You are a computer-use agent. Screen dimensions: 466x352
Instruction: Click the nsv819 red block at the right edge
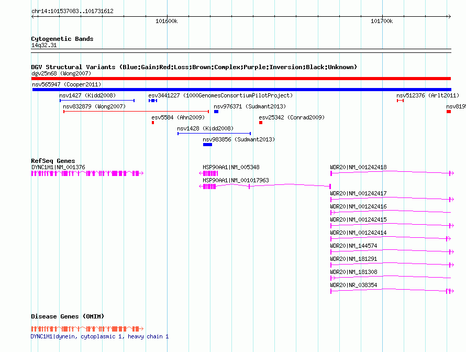[449, 112]
